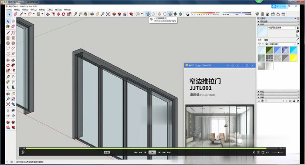305x165 pixels.
Task: Click the Remove Scene minus button
Action: coord(266,101)
